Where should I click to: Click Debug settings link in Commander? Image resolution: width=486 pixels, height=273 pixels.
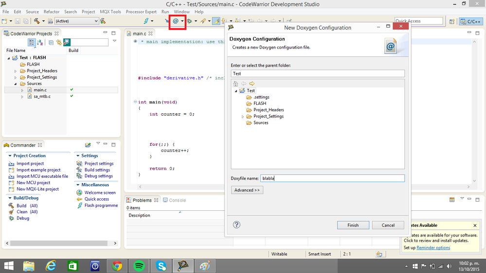coord(99,176)
